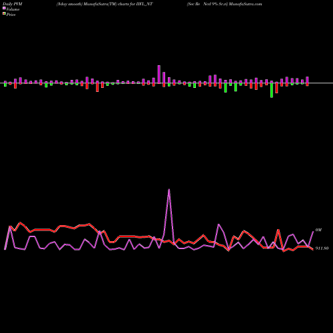Select the 'Price' legend label
333x333 pixels.
11,15
